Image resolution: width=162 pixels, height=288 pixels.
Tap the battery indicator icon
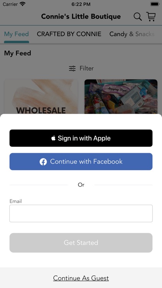[x=155, y=4]
